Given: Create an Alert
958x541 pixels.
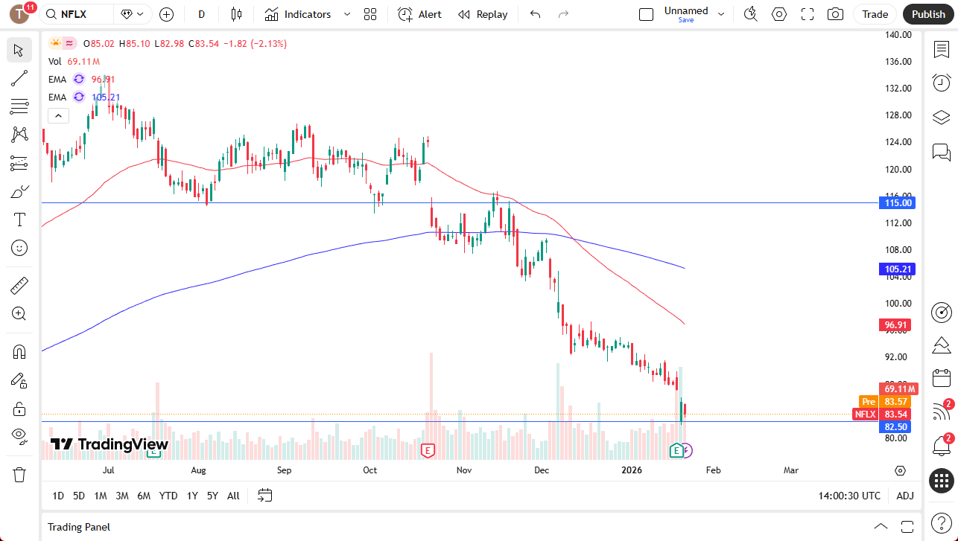Looking at the screenshot, I should 419,14.
